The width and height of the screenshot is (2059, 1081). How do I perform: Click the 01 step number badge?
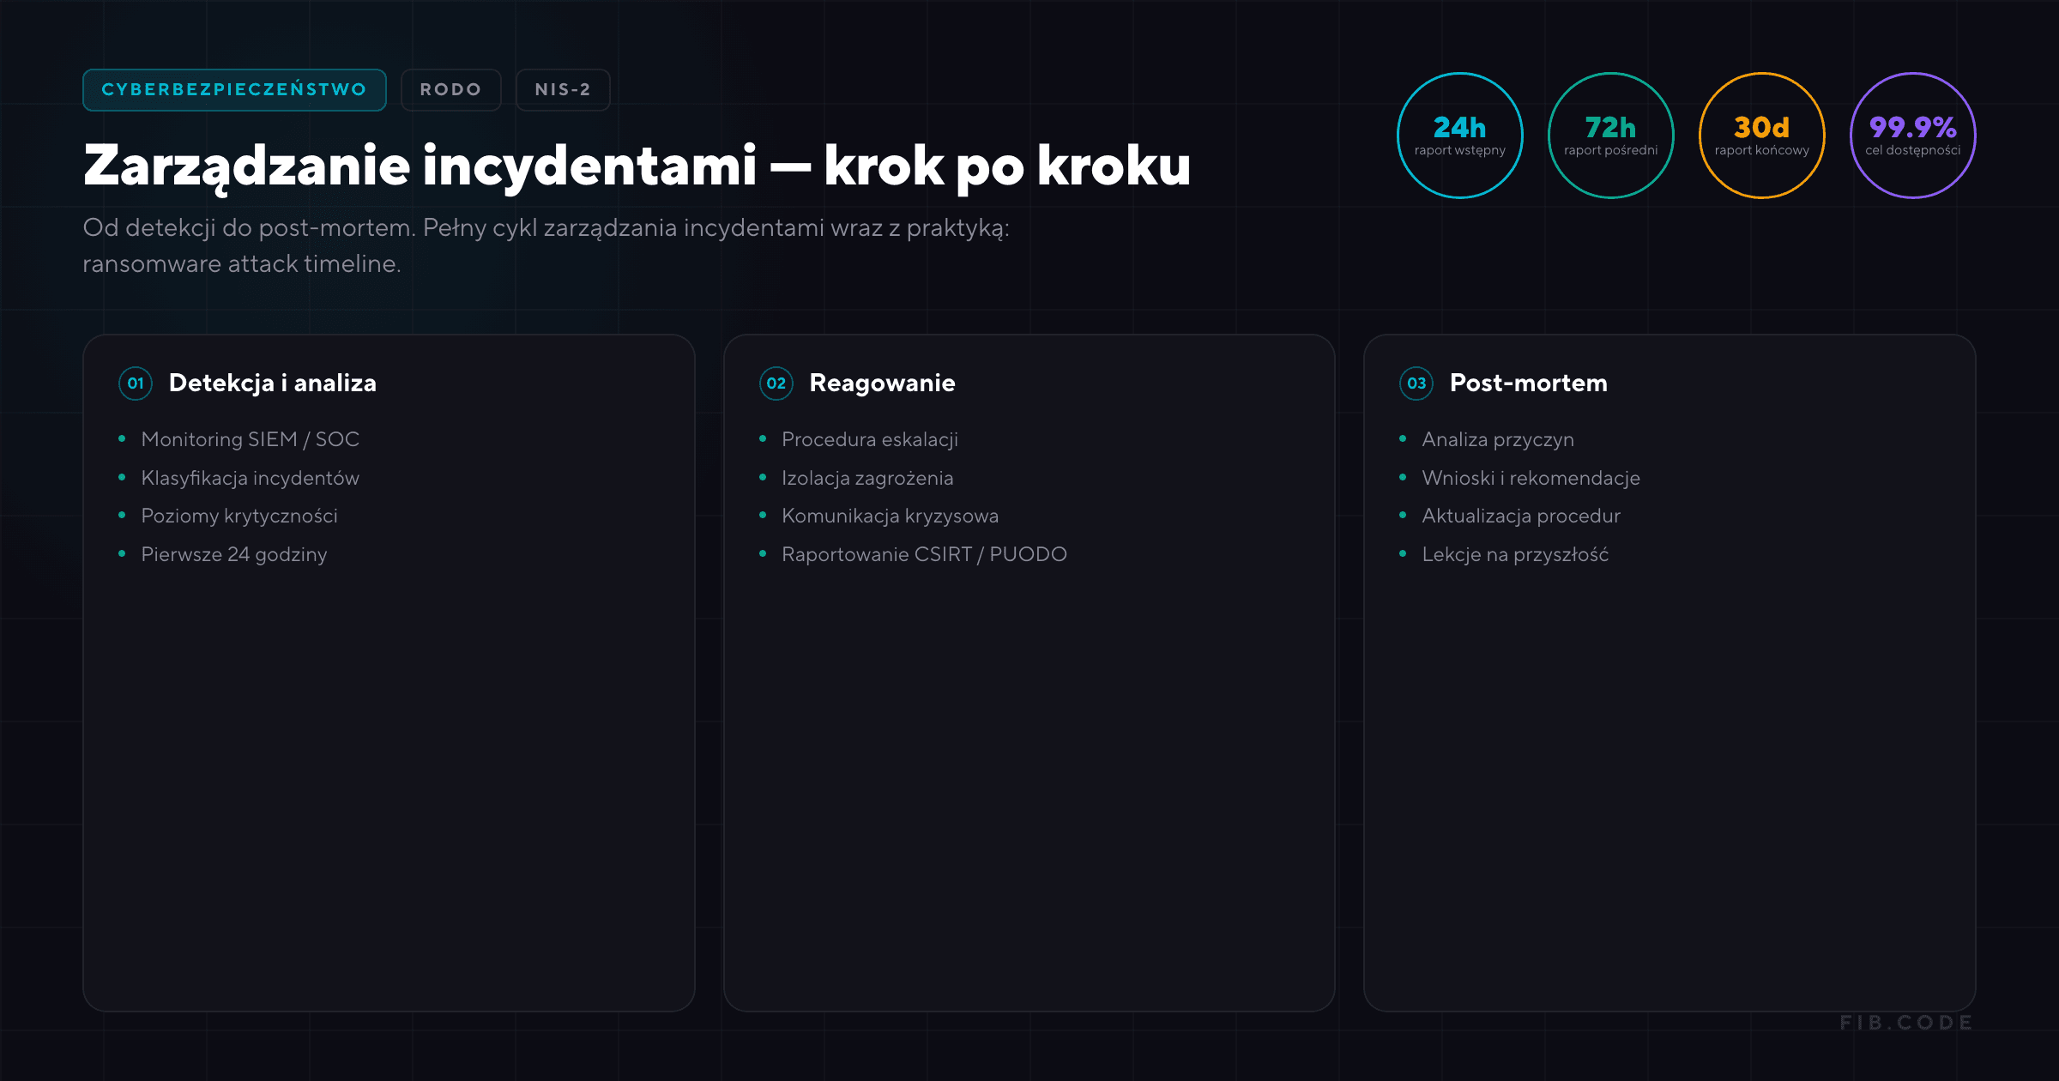pyautogui.click(x=136, y=383)
